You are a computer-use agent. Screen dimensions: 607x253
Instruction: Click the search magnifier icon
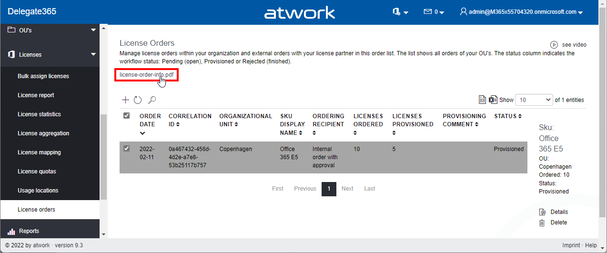click(152, 100)
